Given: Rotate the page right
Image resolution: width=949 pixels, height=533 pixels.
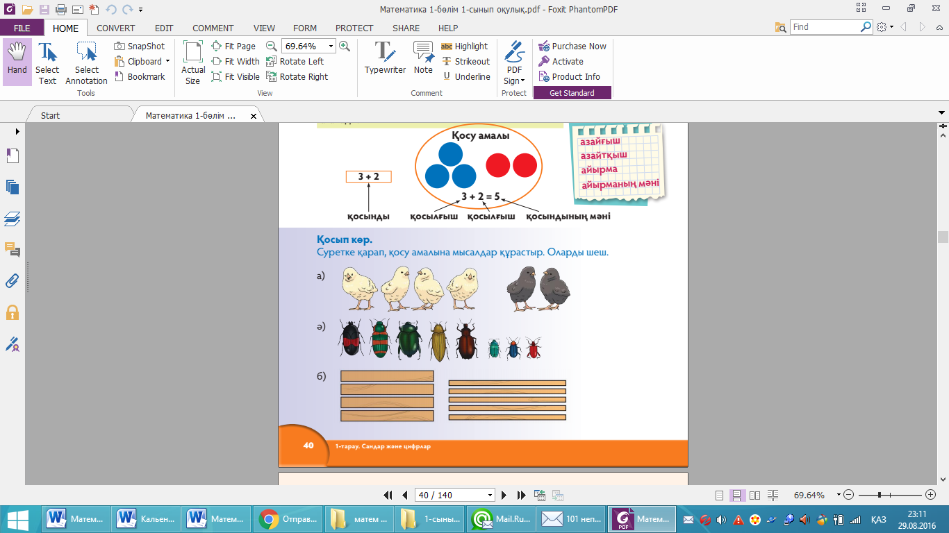Looking at the screenshot, I should click(x=297, y=77).
